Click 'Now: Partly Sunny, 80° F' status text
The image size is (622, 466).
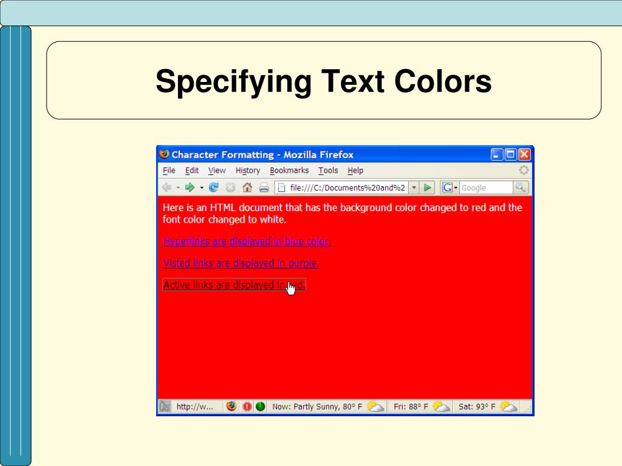(317, 407)
